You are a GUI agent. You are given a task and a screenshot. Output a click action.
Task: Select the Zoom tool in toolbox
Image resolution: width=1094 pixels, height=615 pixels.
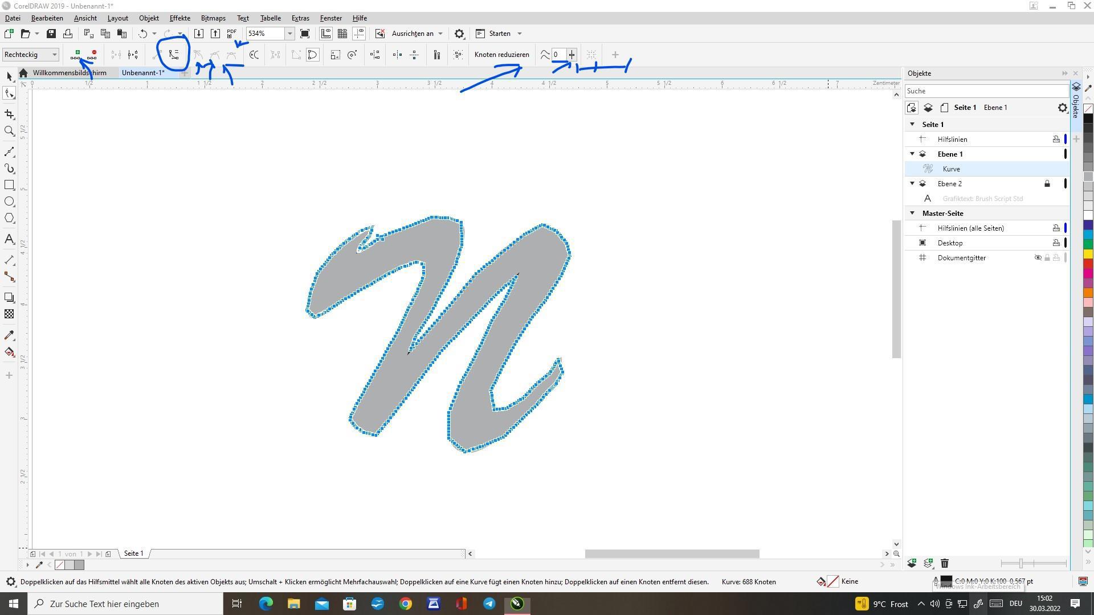[9, 131]
